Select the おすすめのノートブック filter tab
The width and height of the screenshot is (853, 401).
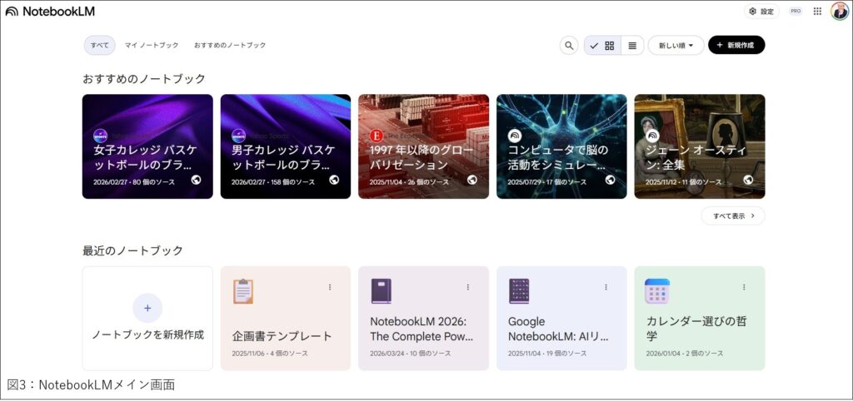point(230,45)
